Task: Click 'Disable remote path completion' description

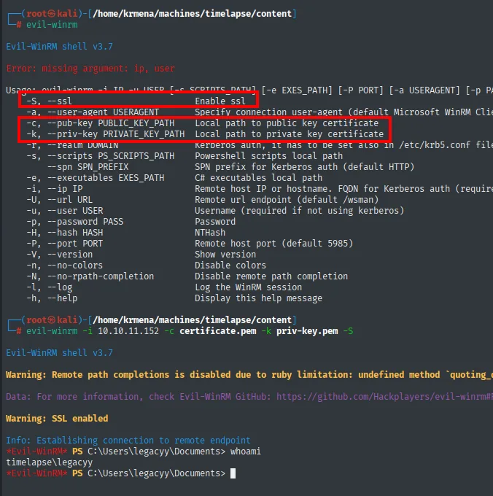Action: tap(271, 276)
